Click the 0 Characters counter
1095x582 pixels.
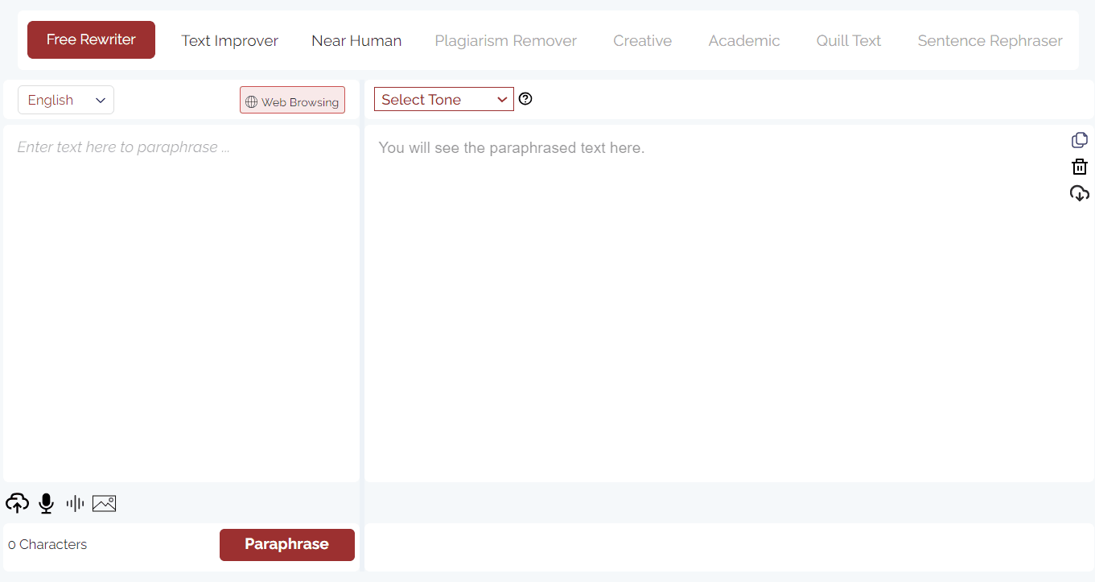point(47,544)
